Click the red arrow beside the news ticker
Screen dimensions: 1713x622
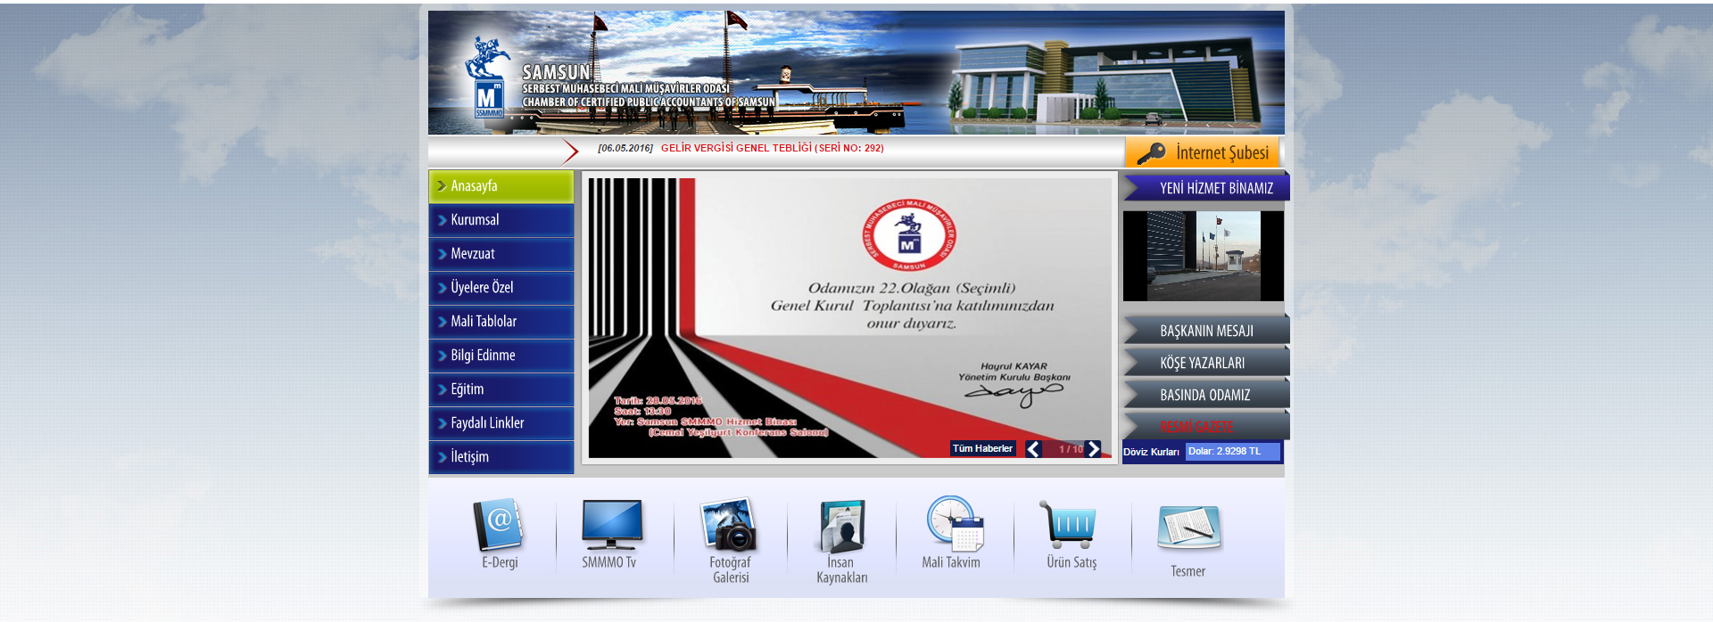click(x=569, y=152)
